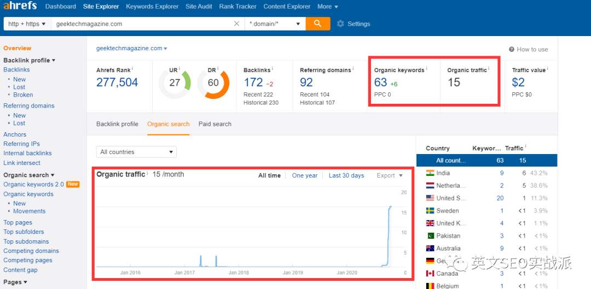This screenshot has width=591, height=289.
Task: Click the info icon beside Ahrefs Rank
Action: click(x=132, y=68)
